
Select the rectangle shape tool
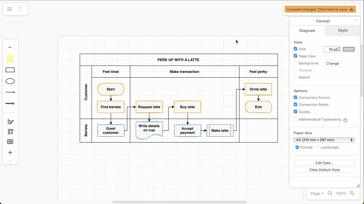[10, 70]
